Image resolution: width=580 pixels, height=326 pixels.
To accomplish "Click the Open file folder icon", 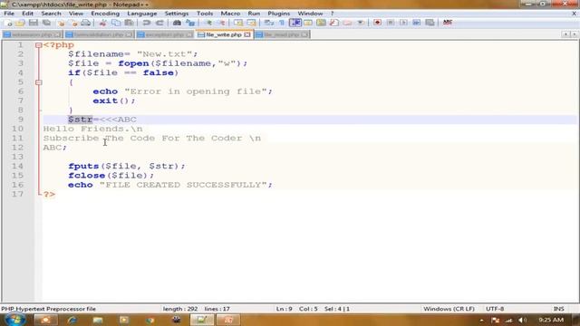I will 20,23.
